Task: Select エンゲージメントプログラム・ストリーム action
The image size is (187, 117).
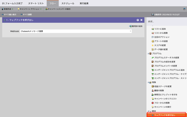Action: [169, 78]
